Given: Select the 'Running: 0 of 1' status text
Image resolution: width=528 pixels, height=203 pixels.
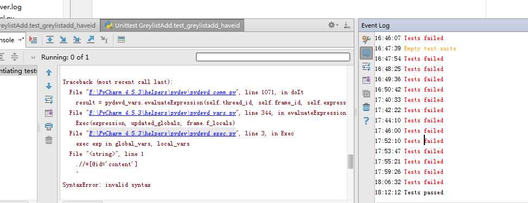Looking at the screenshot, I should pos(65,57).
